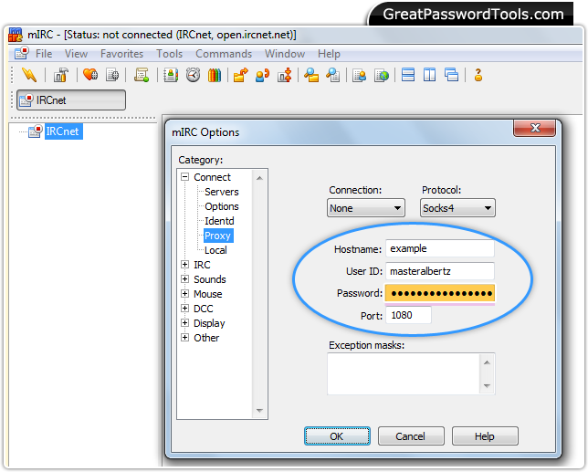The height and width of the screenshot is (472, 588).
Task: Open the View menu
Action: (76, 54)
